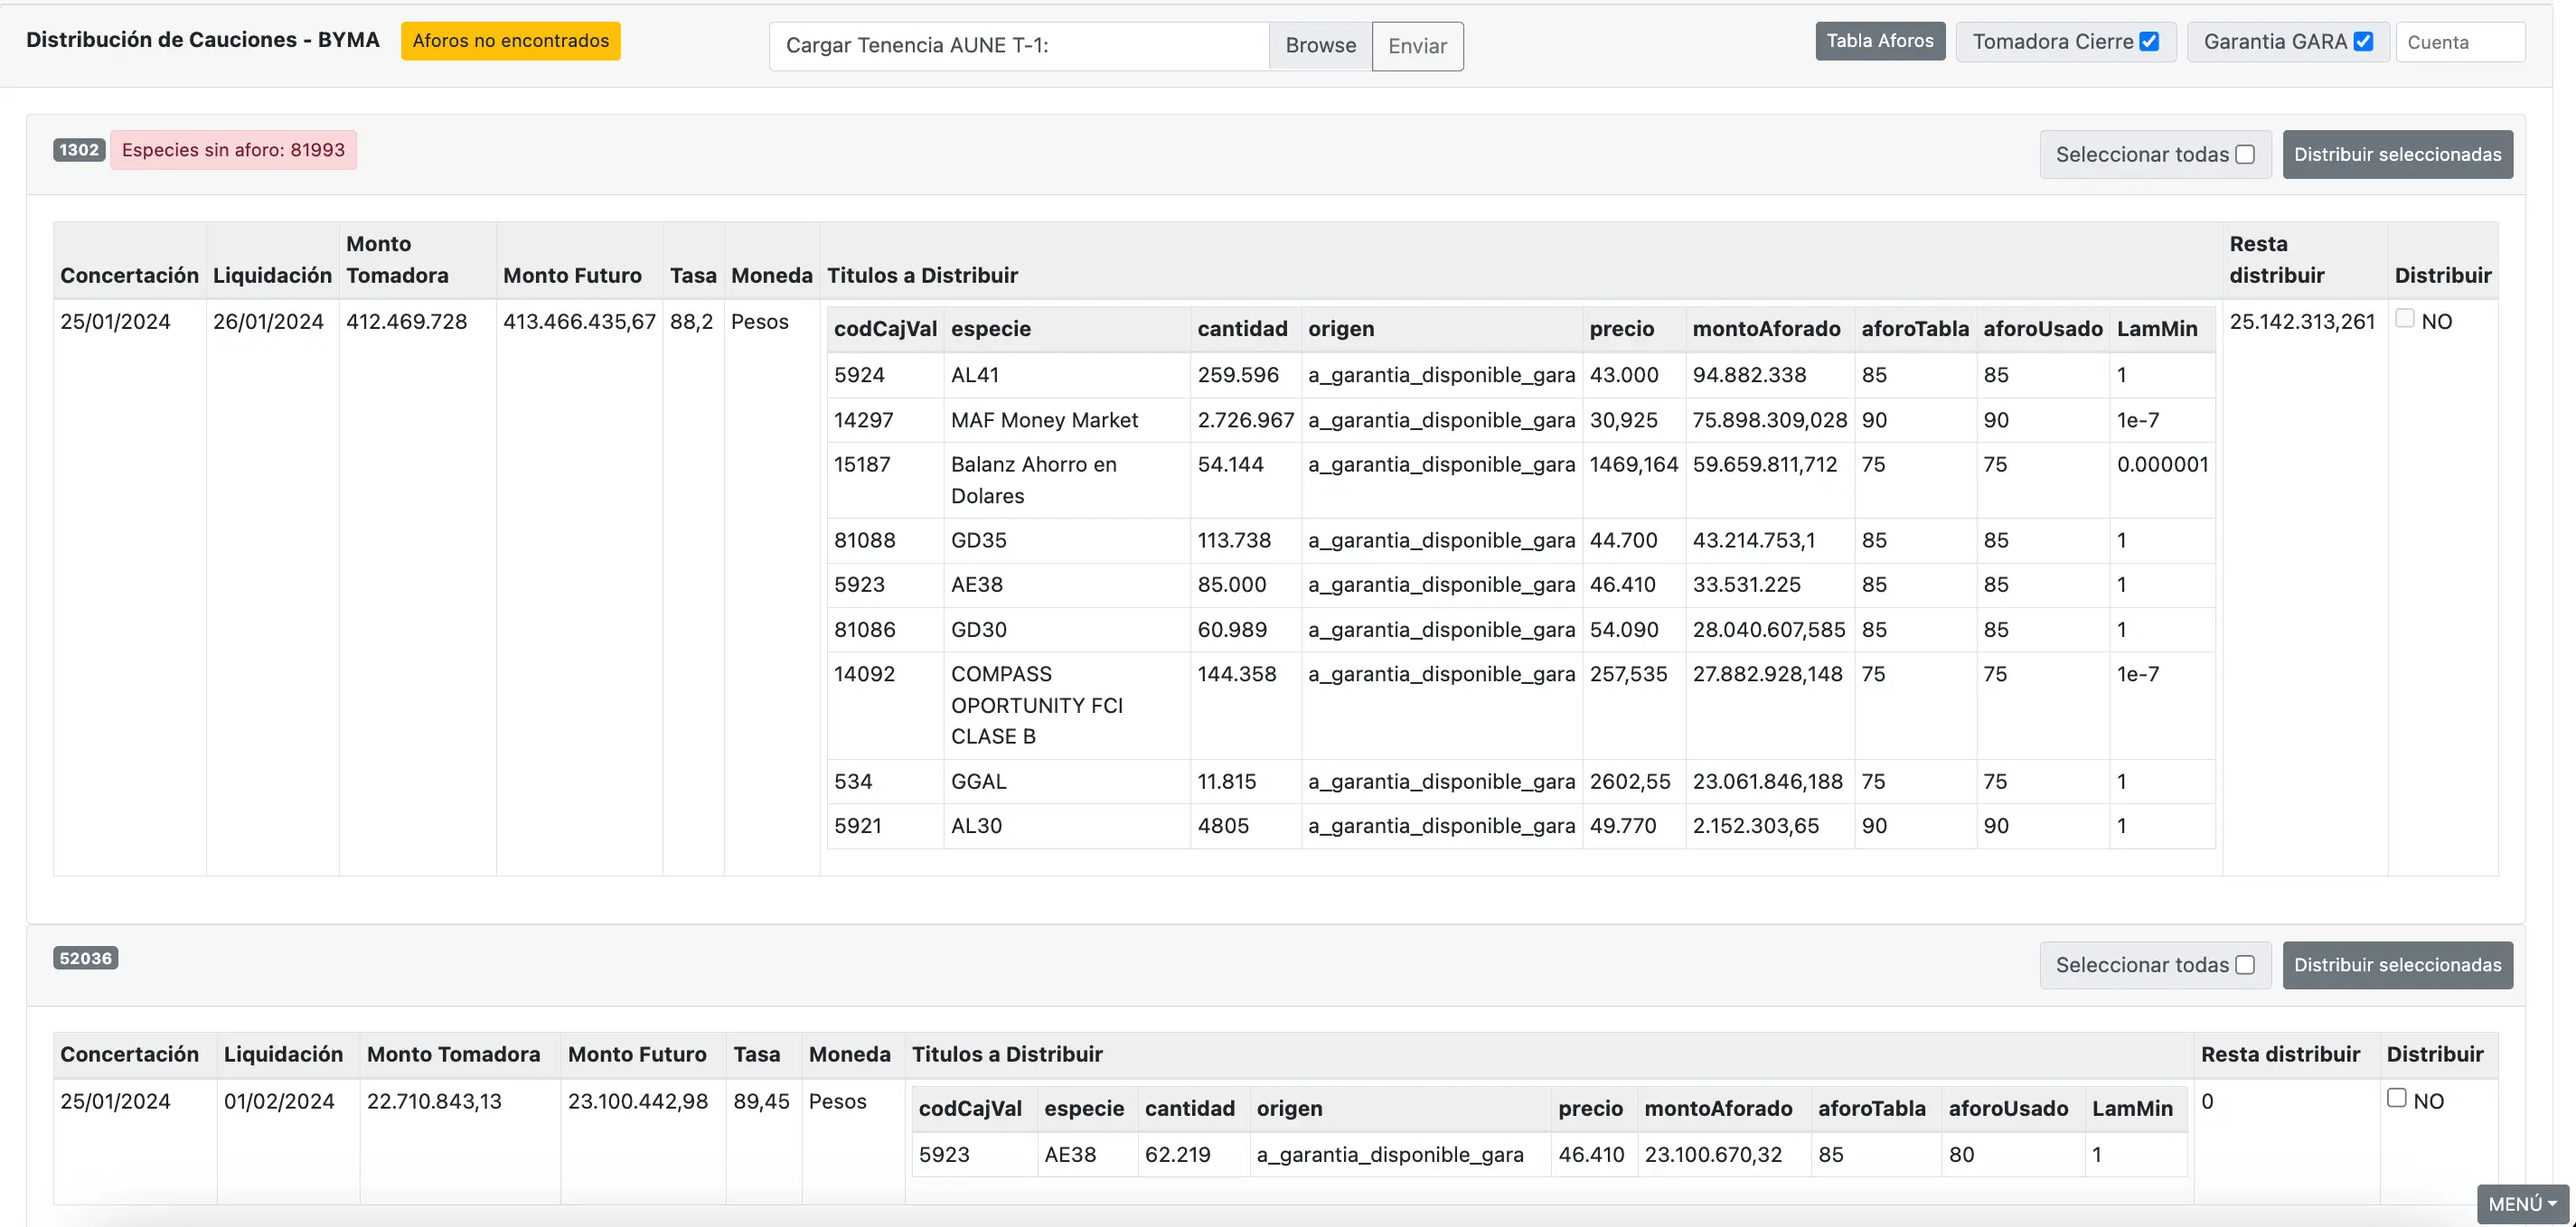2576x1227 pixels.
Task: Tick Distribuir checkbox for 26/01/2024 caución
Action: pos(2405,319)
